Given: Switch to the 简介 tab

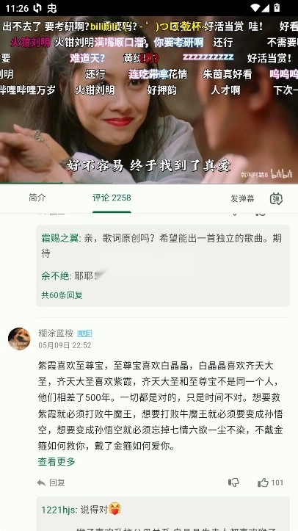Looking at the screenshot, I should click(x=37, y=198).
